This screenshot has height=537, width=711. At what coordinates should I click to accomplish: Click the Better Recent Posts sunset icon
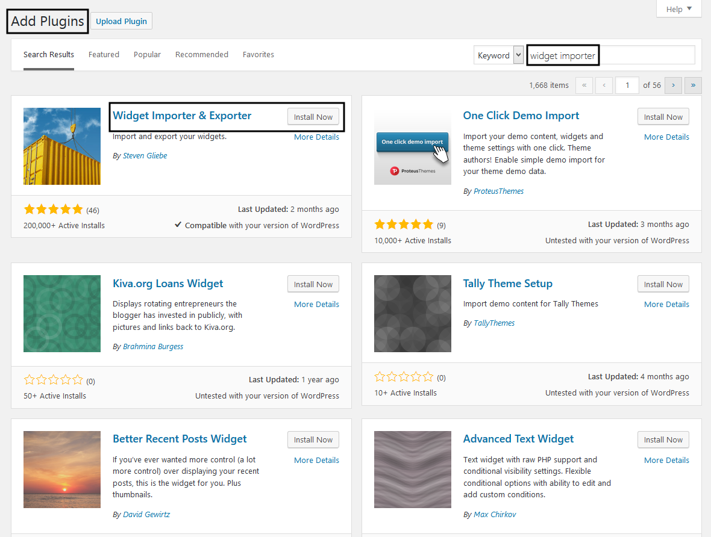pyautogui.click(x=62, y=470)
